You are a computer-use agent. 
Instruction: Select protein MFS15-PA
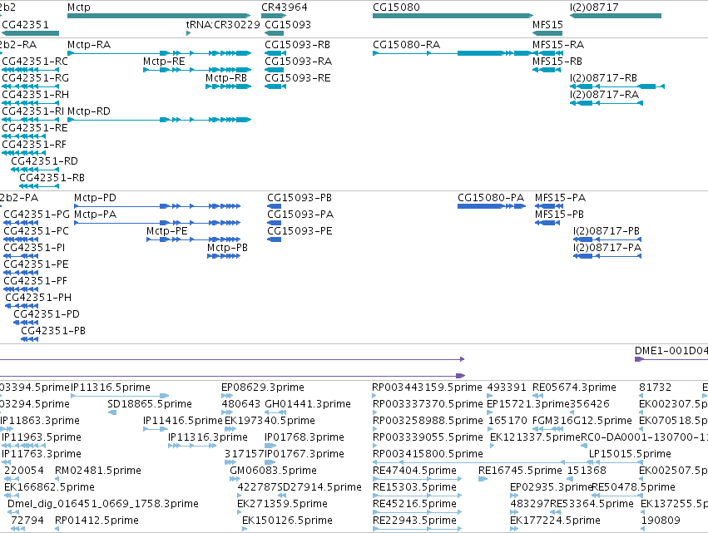pos(561,198)
